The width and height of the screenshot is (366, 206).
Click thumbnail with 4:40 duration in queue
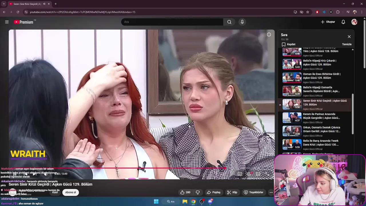(x=292, y=52)
